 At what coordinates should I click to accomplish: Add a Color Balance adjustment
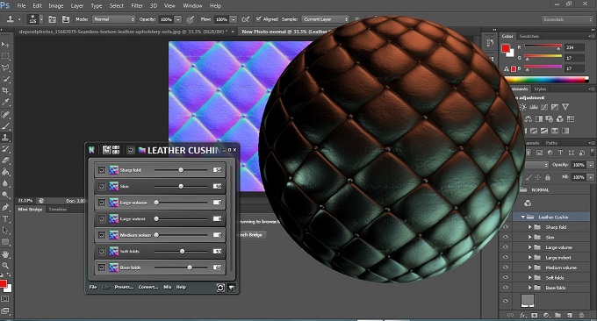pos(529,119)
